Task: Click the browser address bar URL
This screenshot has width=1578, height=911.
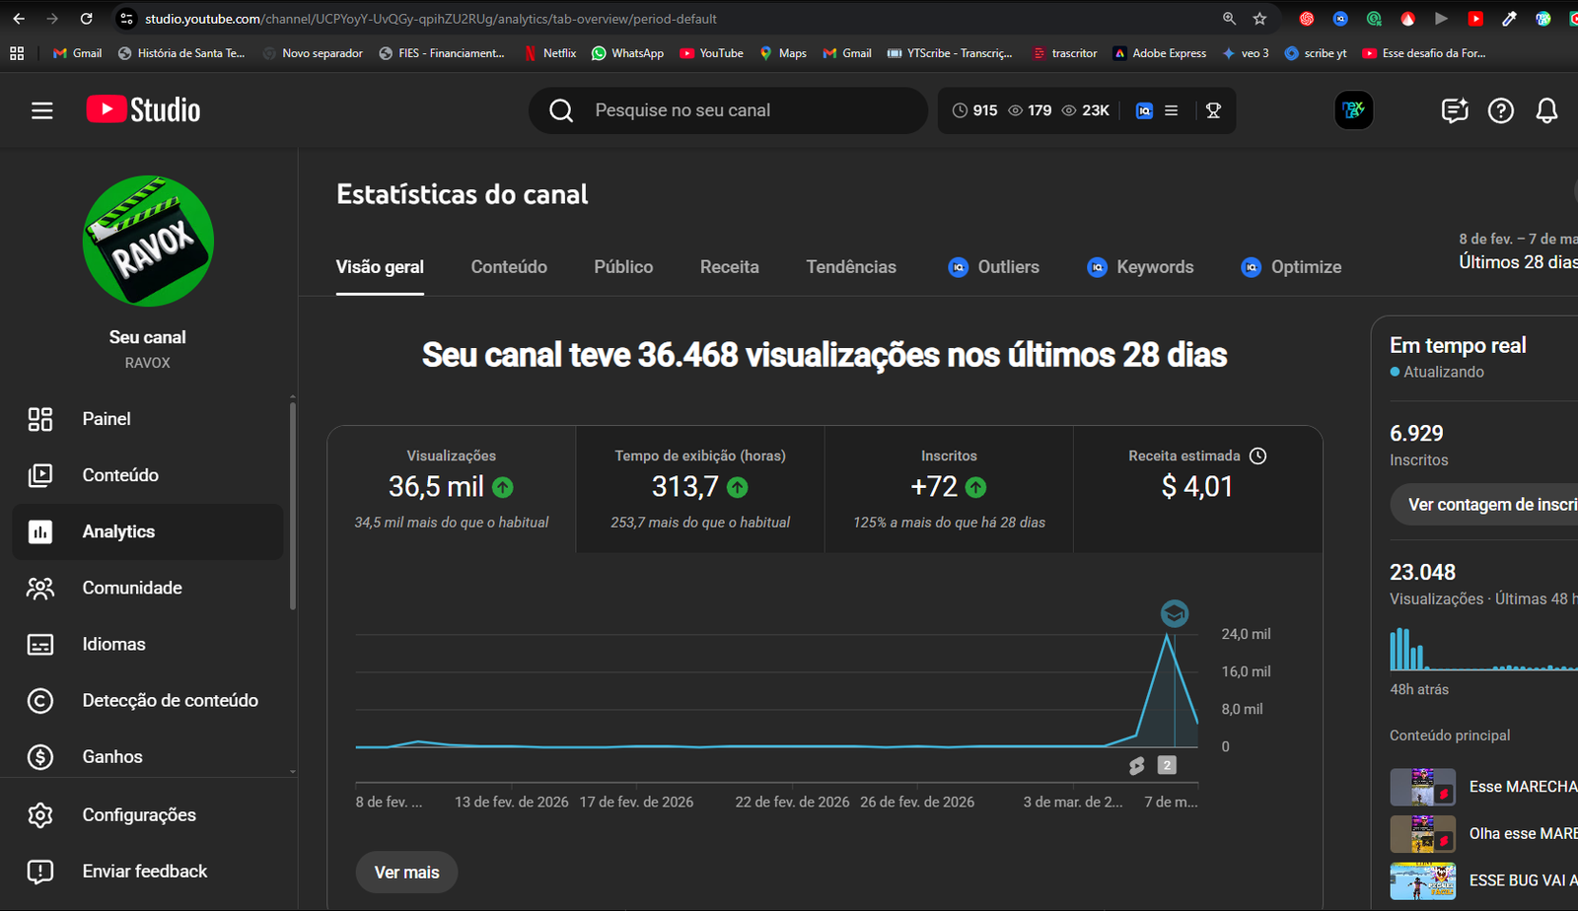Action: (431, 19)
